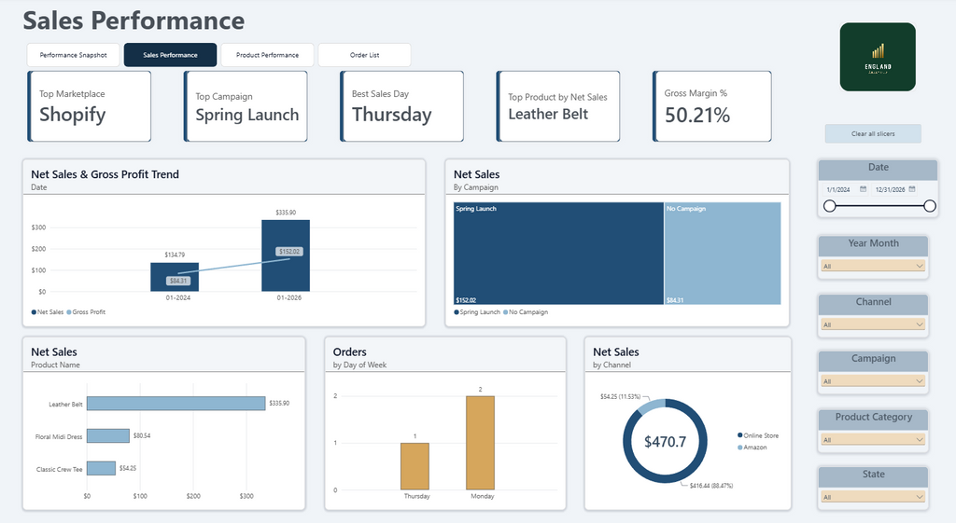Click the 12/31/2026 end date field
This screenshot has height=523, width=956.
(890, 189)
